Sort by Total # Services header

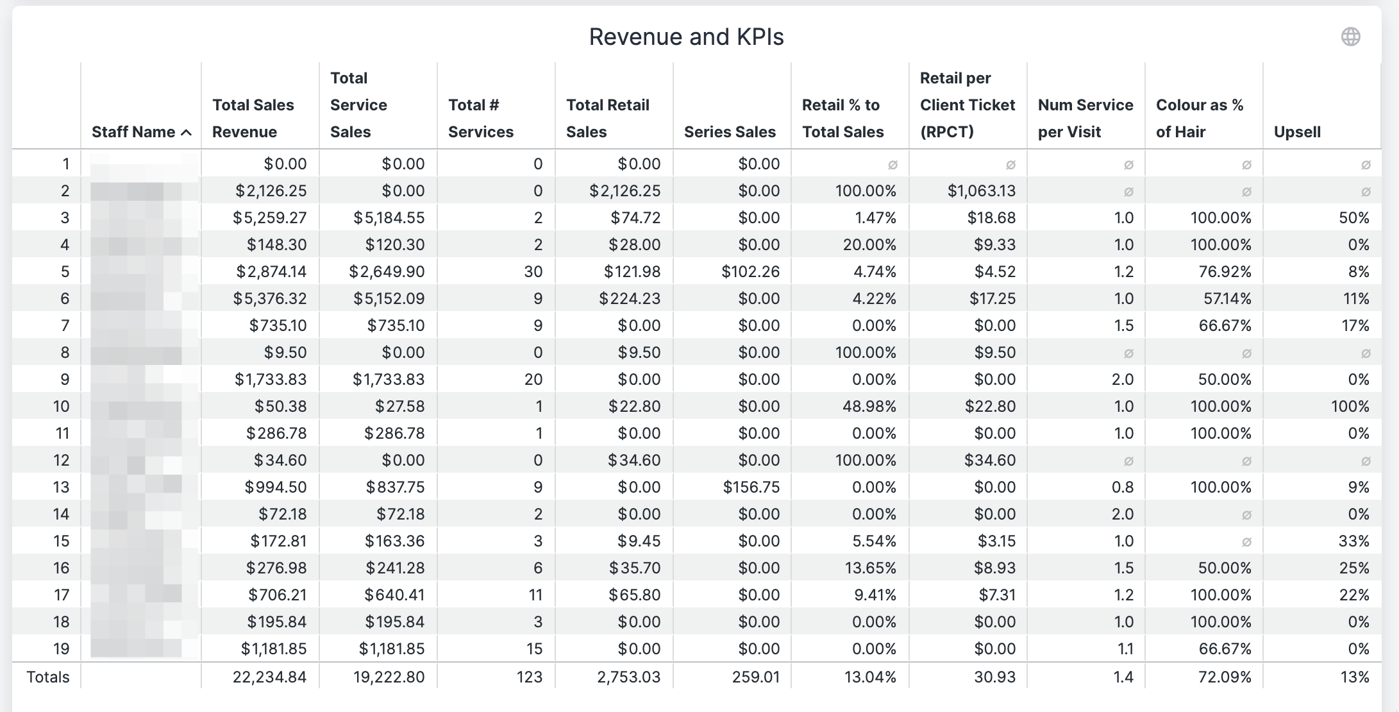(481, 118)
